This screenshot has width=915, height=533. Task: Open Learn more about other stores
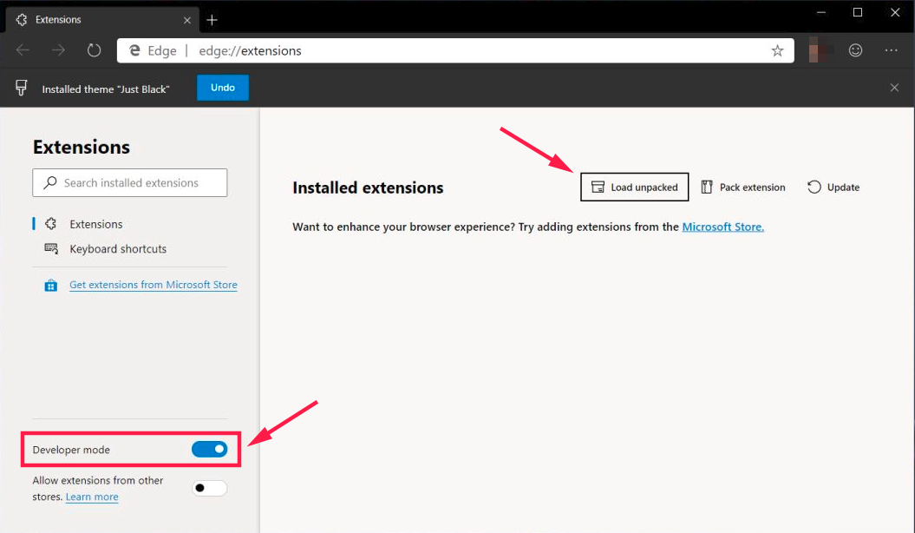click(92, 497)
